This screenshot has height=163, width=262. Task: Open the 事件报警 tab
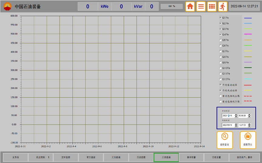(x=191, y=157)
